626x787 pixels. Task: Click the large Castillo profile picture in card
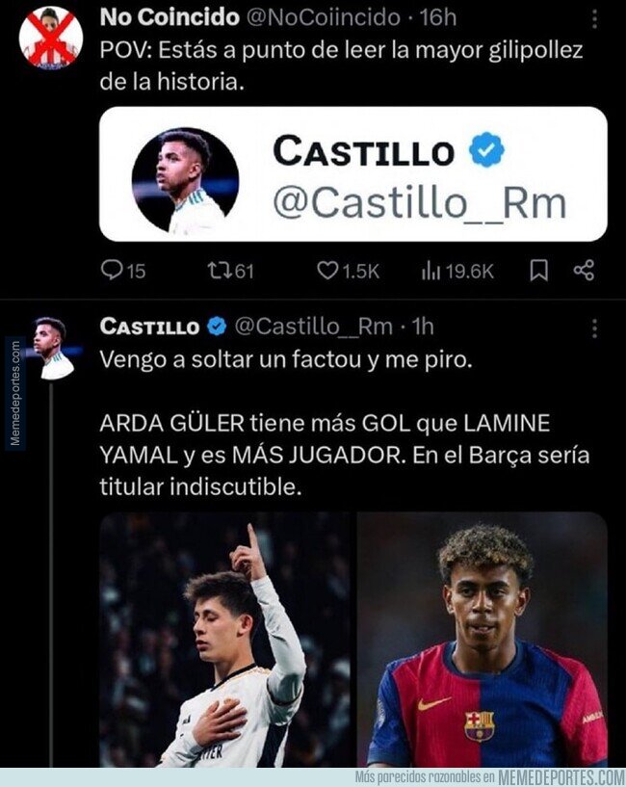[185, 180]
